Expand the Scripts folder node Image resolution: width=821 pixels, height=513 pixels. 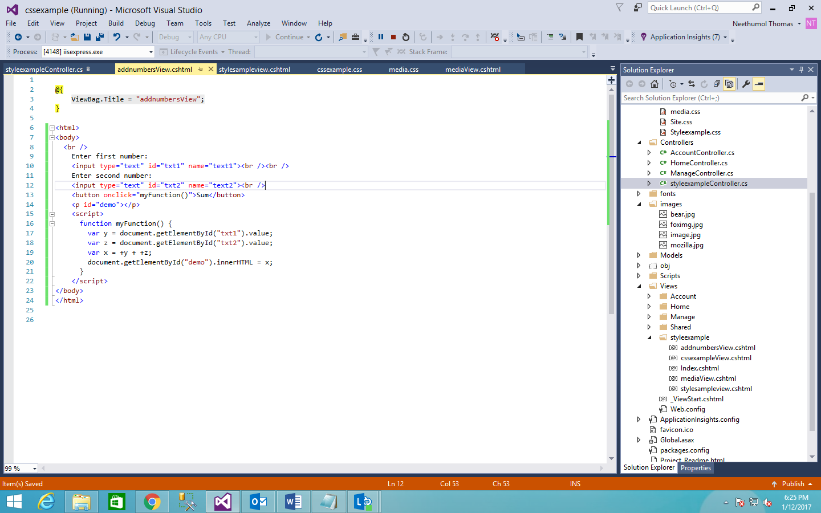pyautogui.click(x=639, y=276)
